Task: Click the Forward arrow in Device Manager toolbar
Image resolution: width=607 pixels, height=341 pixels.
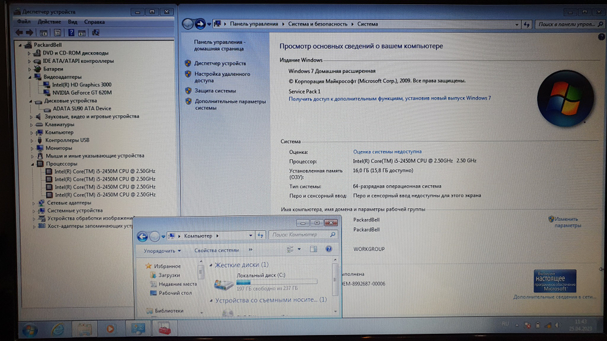Action: [x=29, y=33]
